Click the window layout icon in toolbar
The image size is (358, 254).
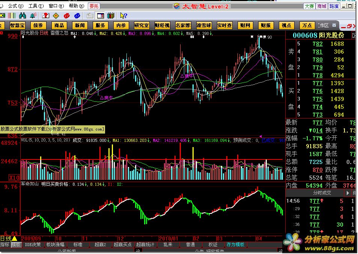point(100,16)
